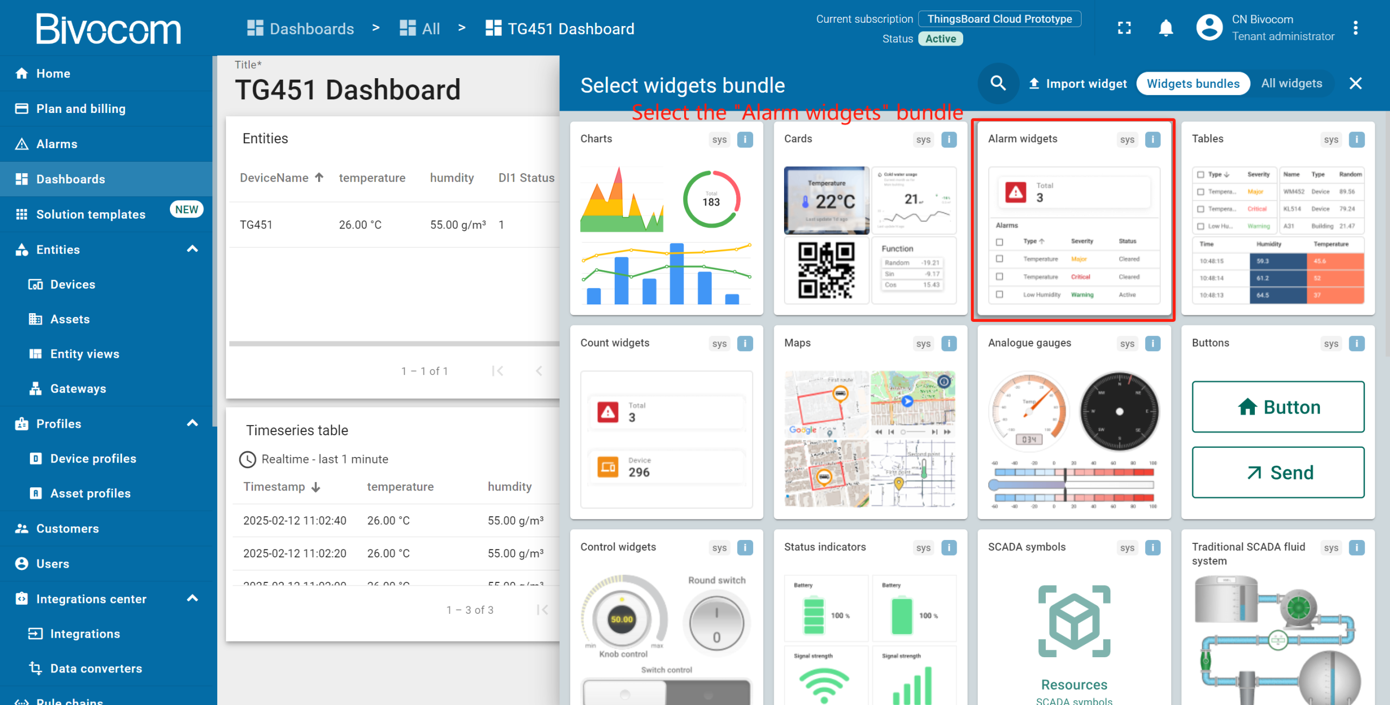Click the user avatar icon
Image resolution: width=1390 pixels, height=705 pixels.
1209,28
